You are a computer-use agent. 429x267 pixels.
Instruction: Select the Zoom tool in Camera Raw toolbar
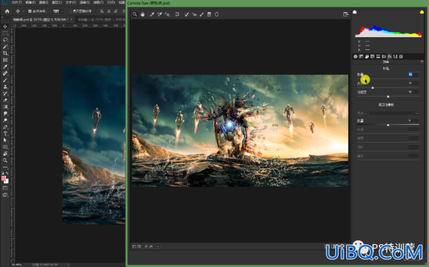(134, 14)
